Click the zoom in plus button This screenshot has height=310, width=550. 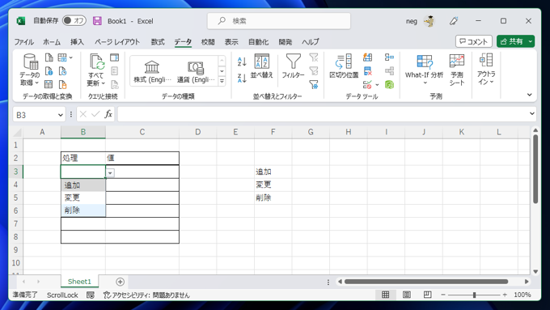505,295
